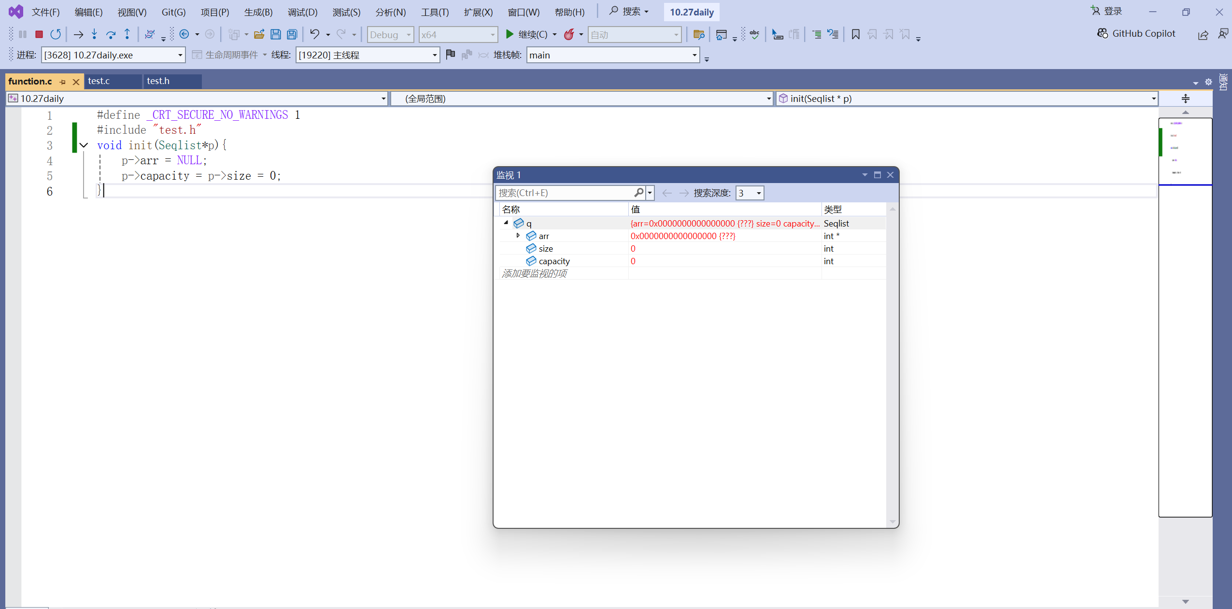Click the Restart debugging icon

56,34
